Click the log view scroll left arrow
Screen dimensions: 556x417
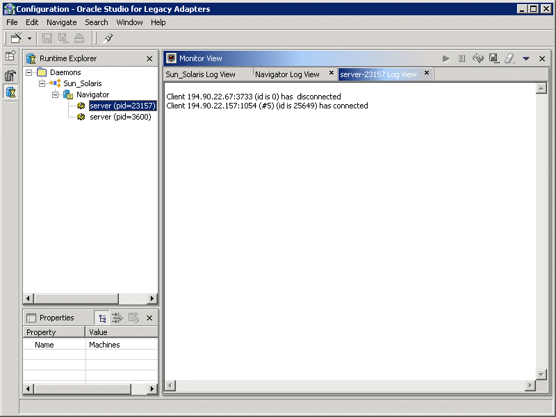click(x=170, y=386)
